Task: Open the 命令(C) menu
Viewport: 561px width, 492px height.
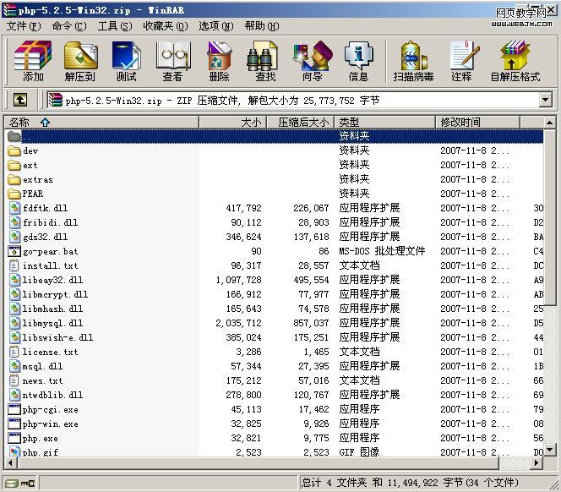Action: (69, 26)
